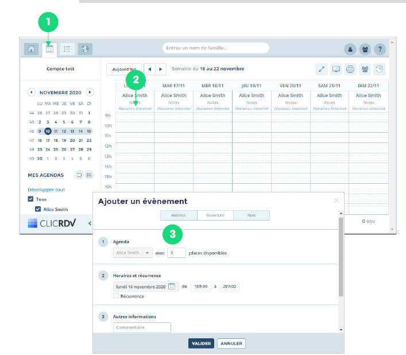Click the dialog vertical scrollbar
The height and width of the screenshot is (355, 406).
(x=341, y=258)
